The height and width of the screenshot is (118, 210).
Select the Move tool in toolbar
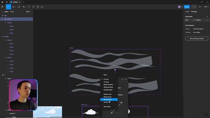click(x=8, y=7)
